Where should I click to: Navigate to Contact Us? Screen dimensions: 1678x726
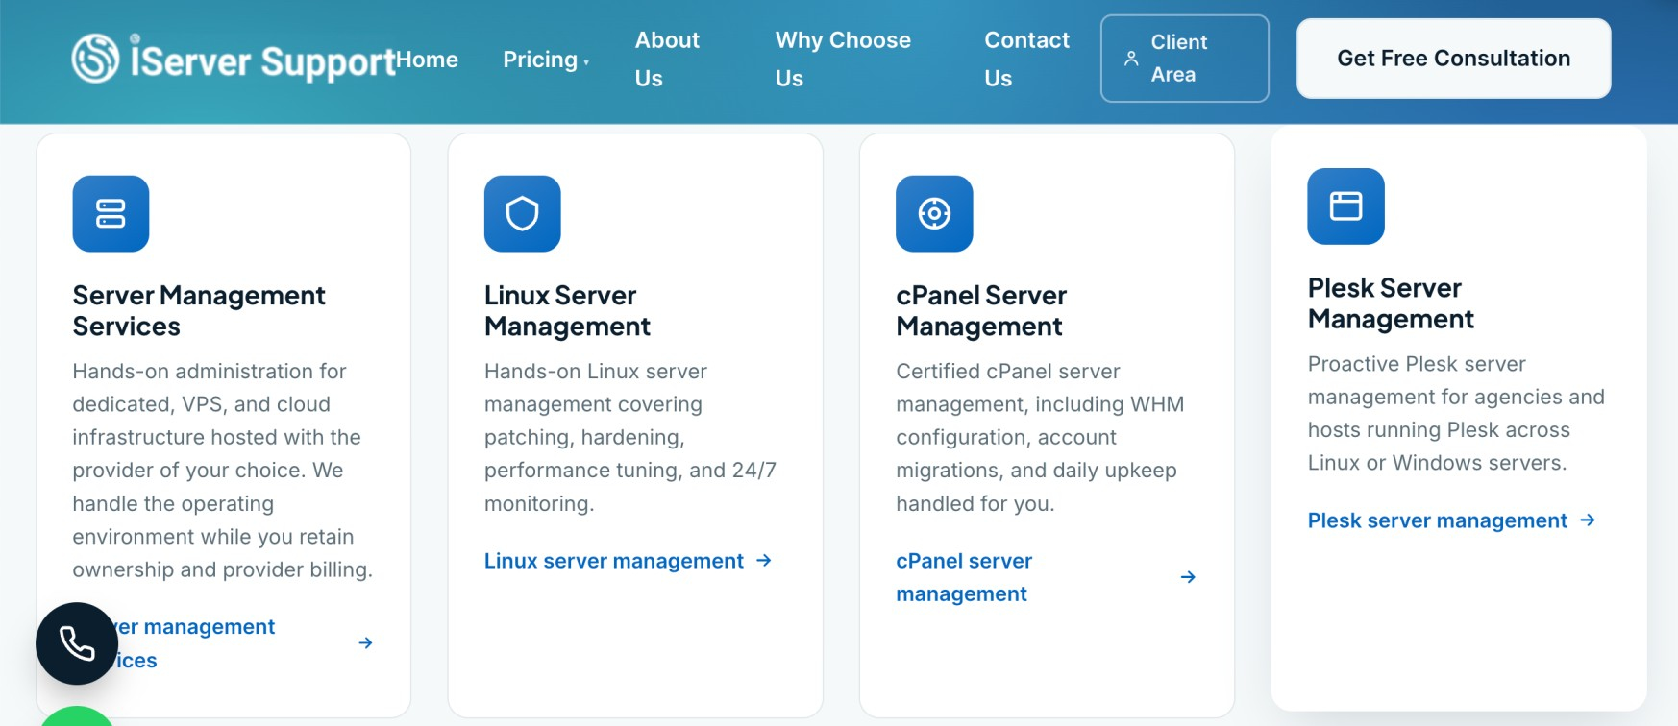1026,59
